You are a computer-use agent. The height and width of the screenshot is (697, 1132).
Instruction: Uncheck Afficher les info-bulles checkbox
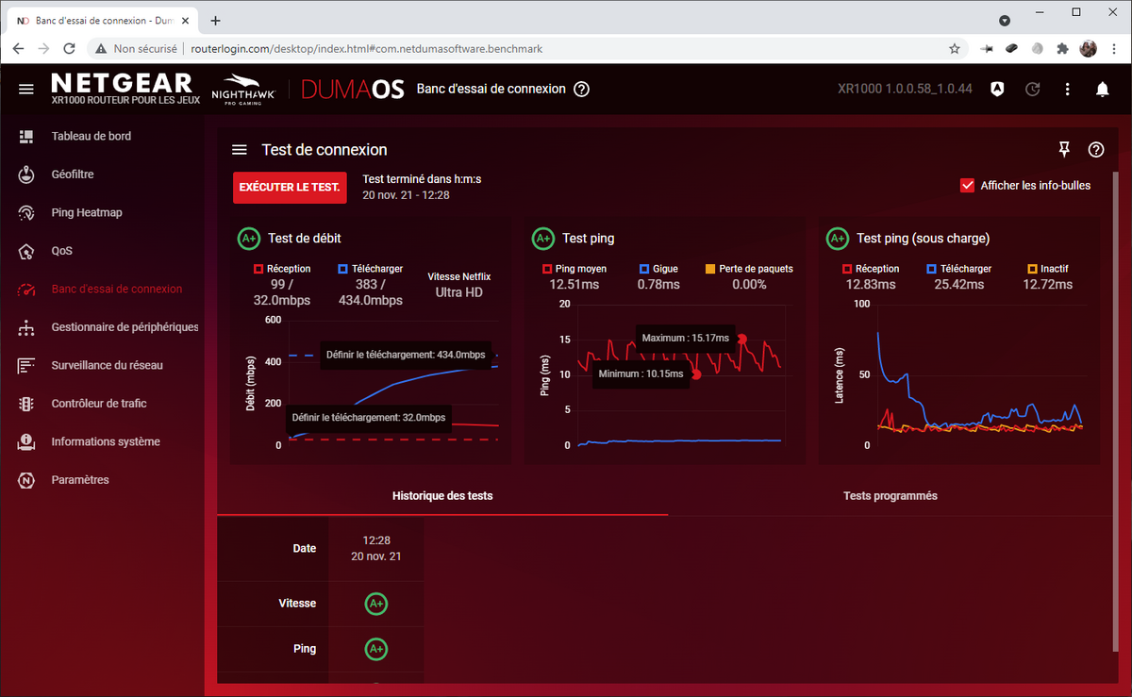pos(967,186)
